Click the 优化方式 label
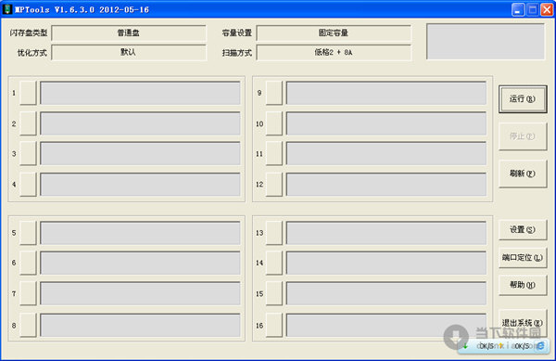This screenshot has height=361, width=556. click(32, 53)
